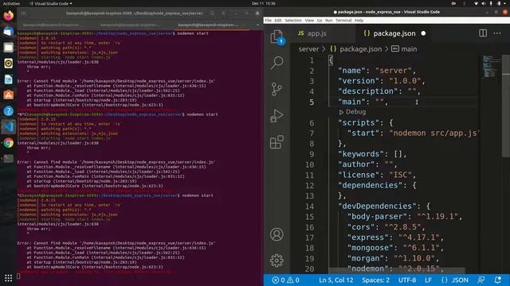Open the Run and Debug view
The height and width of the screenshot is (286, 510).
point(277,116)
